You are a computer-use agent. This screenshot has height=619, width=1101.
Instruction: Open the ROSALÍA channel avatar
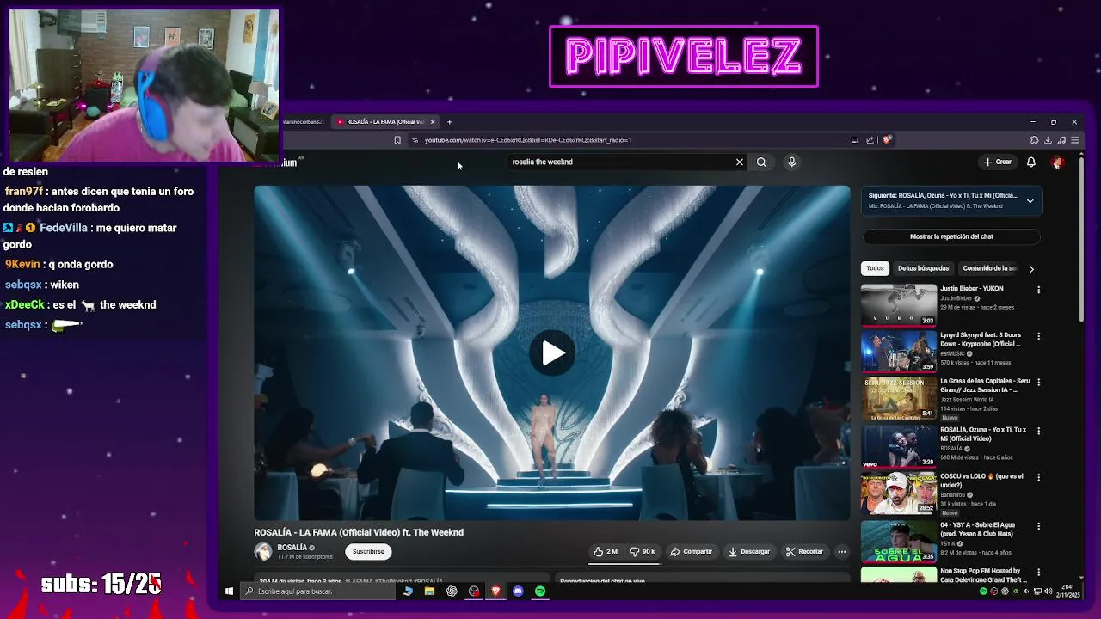263,551
